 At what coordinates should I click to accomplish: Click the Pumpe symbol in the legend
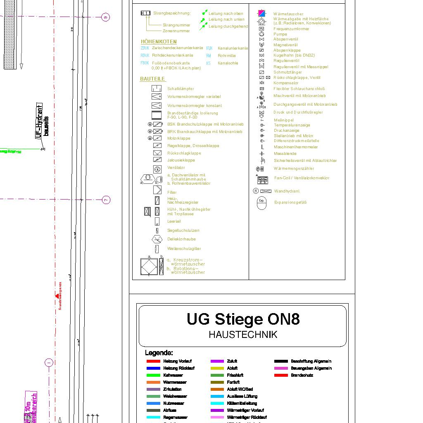[261, 34]
